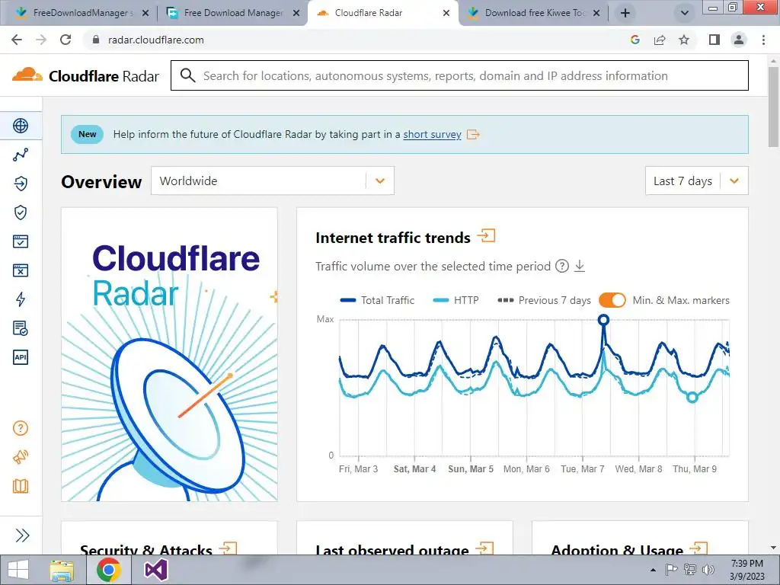Screen dimensions: 780x585
Task: Click the Radar search input field
Action: click(459, 75)
